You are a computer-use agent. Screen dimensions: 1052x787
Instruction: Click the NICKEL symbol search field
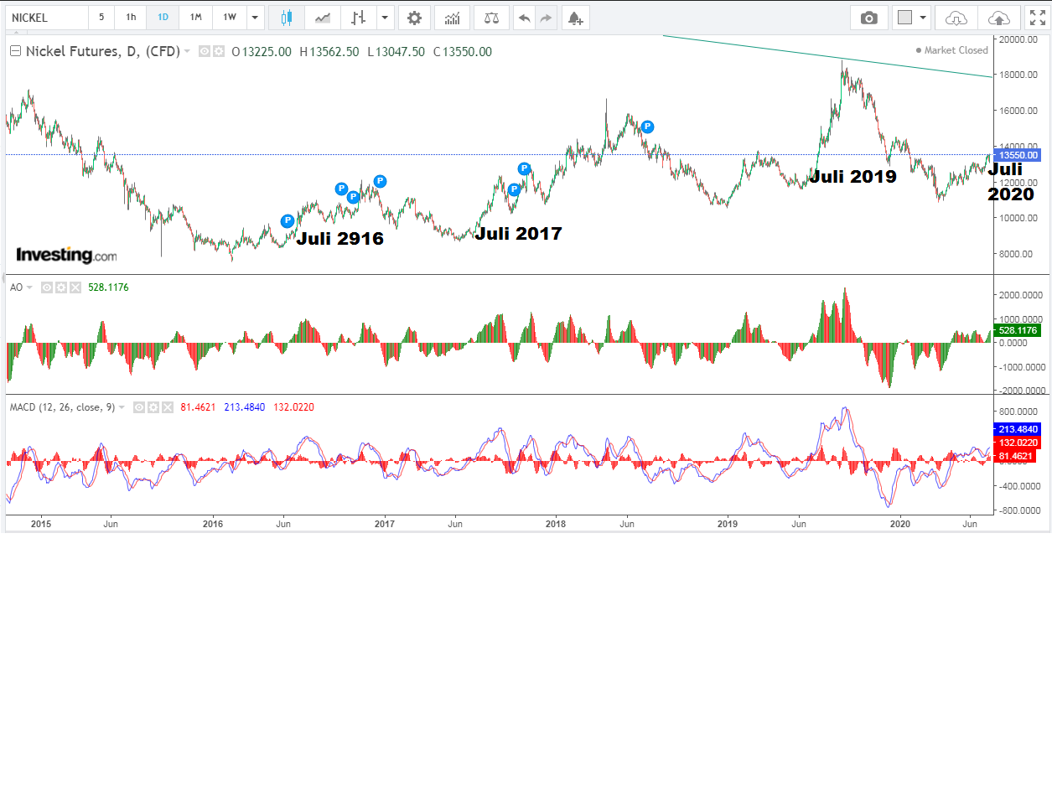pos(46,18)
